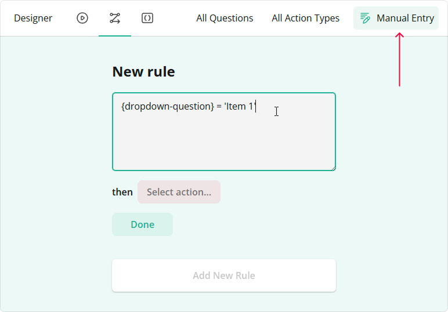Click the New rule heading
Image resolution: width=448 pixels, height=312 pixels.
tap(143, 71)
